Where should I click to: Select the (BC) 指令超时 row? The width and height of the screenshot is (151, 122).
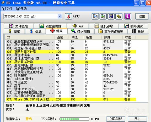pos(71,75)
